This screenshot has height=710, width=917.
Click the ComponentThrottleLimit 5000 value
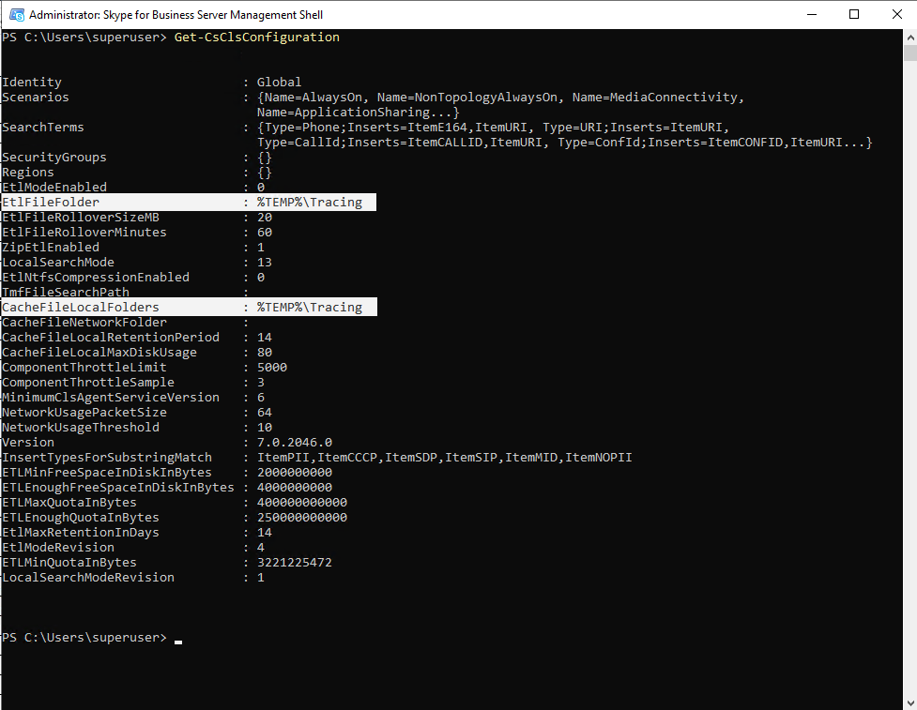(272, 368)
